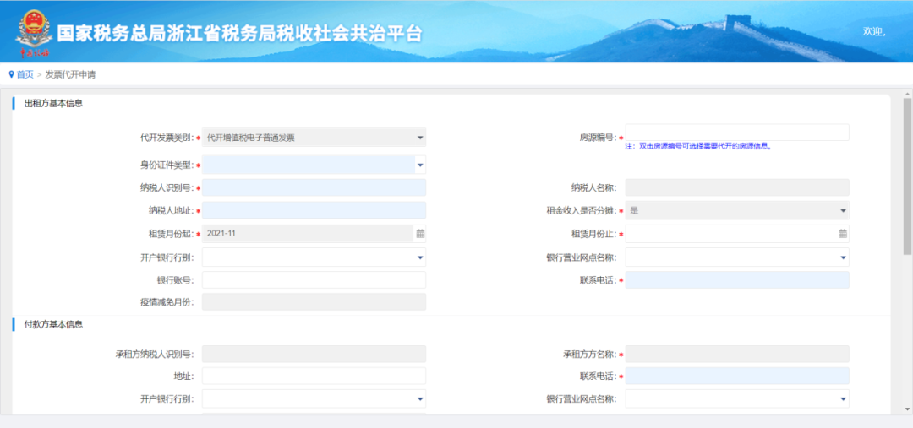Click the vertical page scrollbar
Image resolution: width=913 pixels, height=428 pixels.
(907, 169)
